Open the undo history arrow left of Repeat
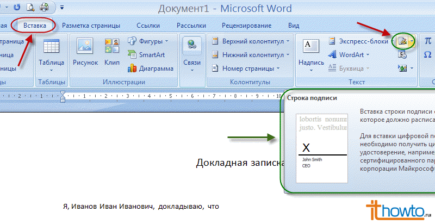Viewport: 435px width, 224px height. (x=8, y=8)
